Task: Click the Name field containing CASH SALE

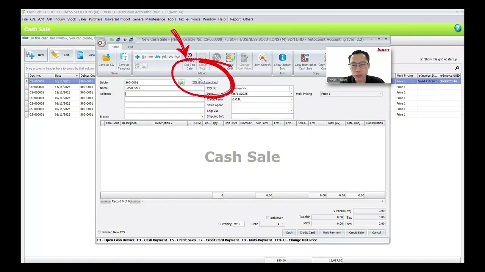Action: [164, 88]
